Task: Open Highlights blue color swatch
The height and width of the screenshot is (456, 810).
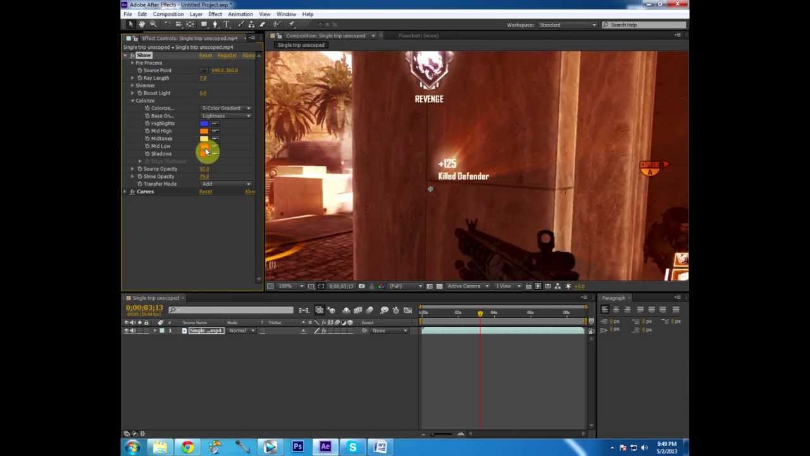Action: click(x=204, y=123)
